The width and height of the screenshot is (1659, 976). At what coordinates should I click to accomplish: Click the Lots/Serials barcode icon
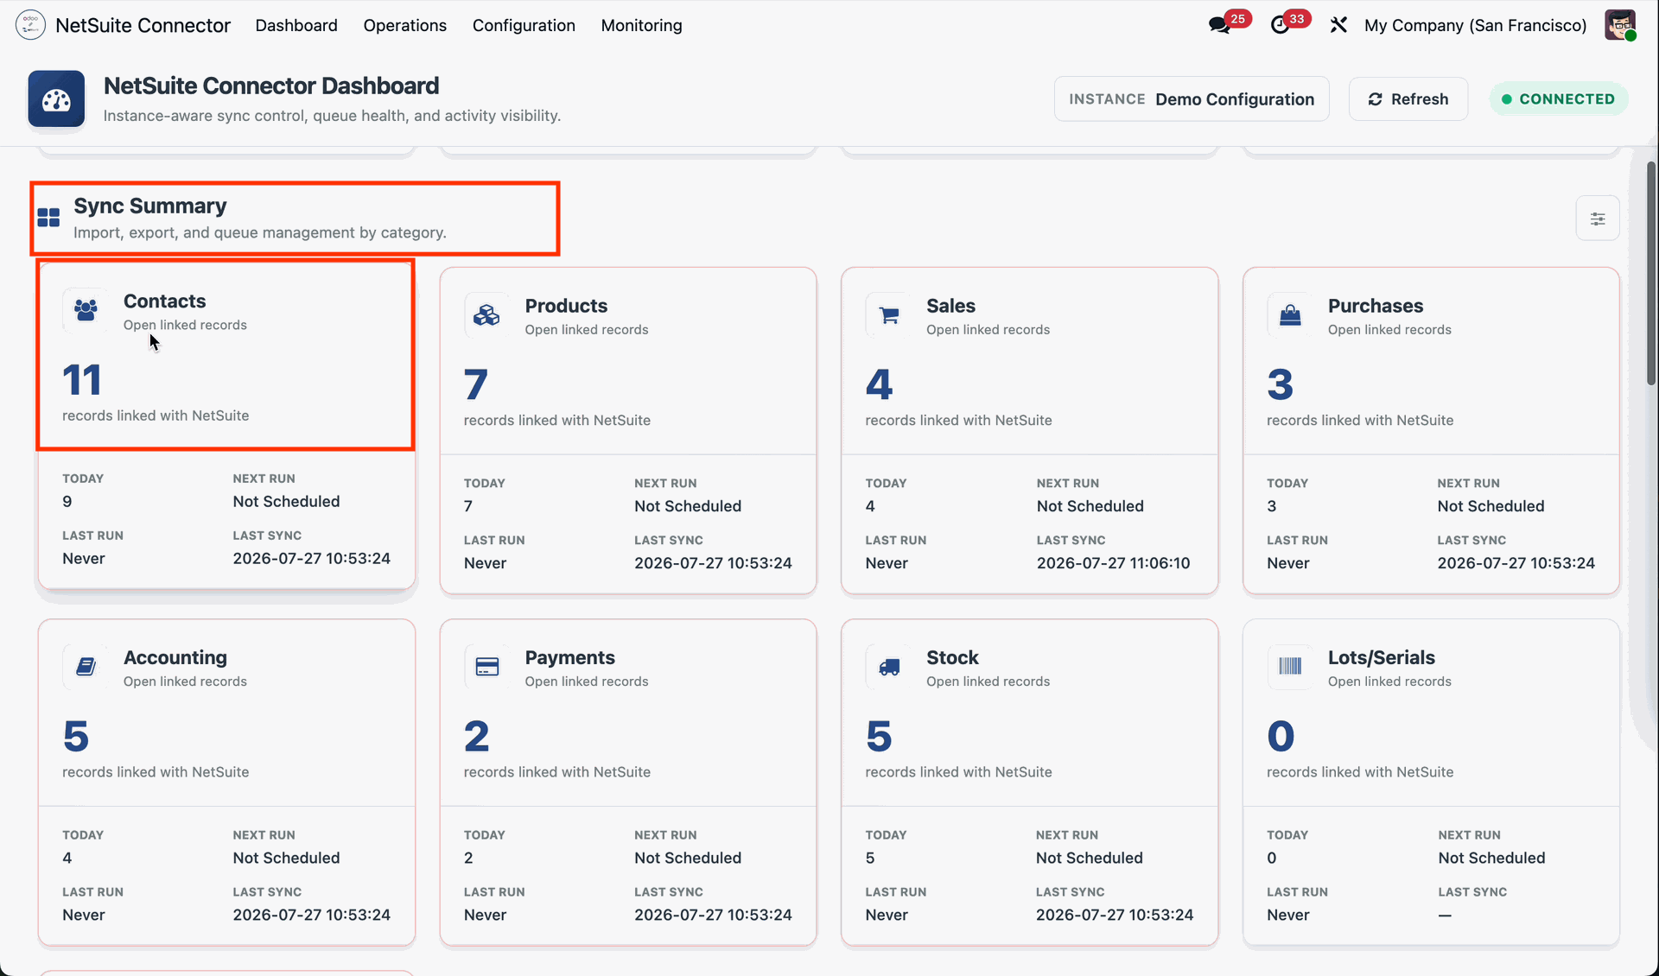coord(1290,666)
